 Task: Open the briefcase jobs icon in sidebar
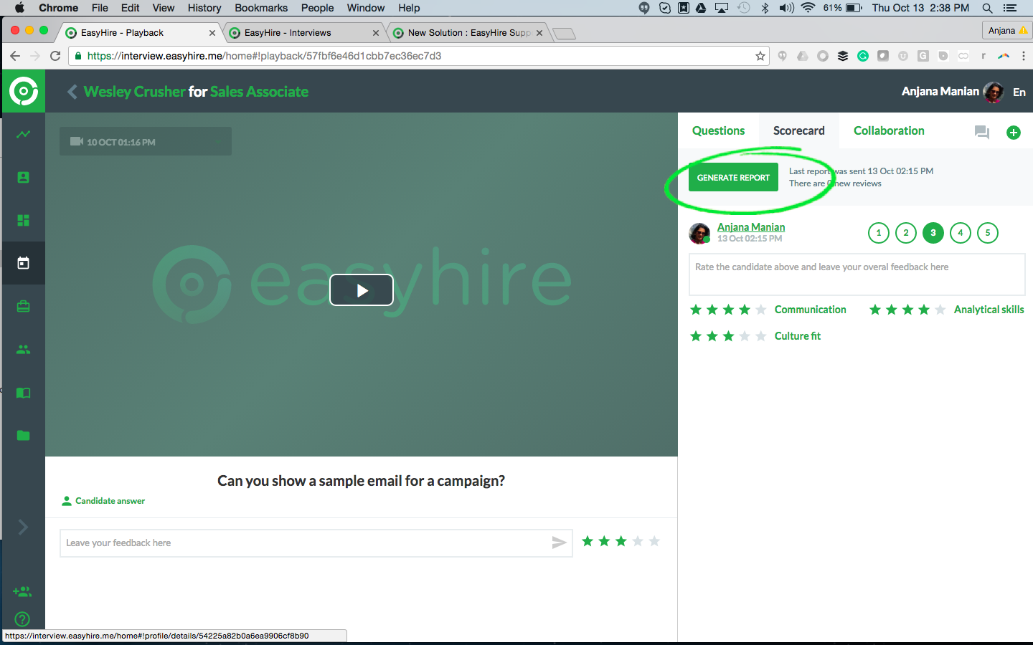(x=24, y=306)
